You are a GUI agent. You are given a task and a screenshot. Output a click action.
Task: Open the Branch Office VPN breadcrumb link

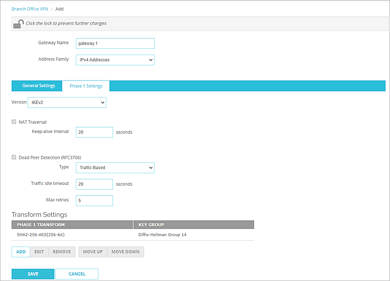(29, 9)
